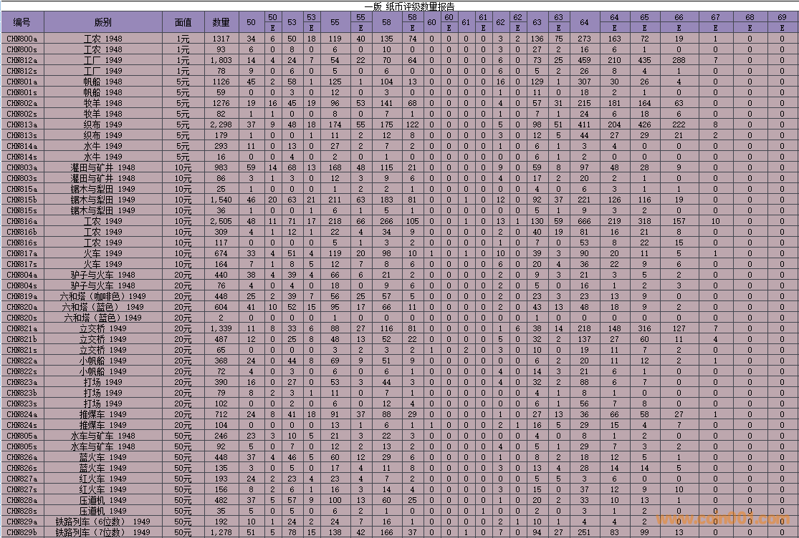The image size is (799, 538).
Task: Click 推煤车 1949 in the CHN824s row
Action: [103, 425]
